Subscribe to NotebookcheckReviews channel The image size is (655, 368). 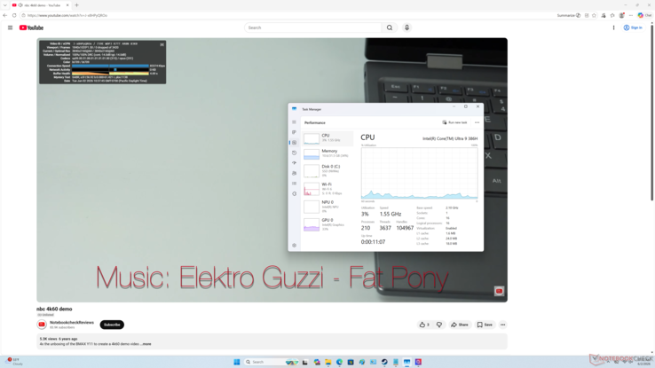112,325
